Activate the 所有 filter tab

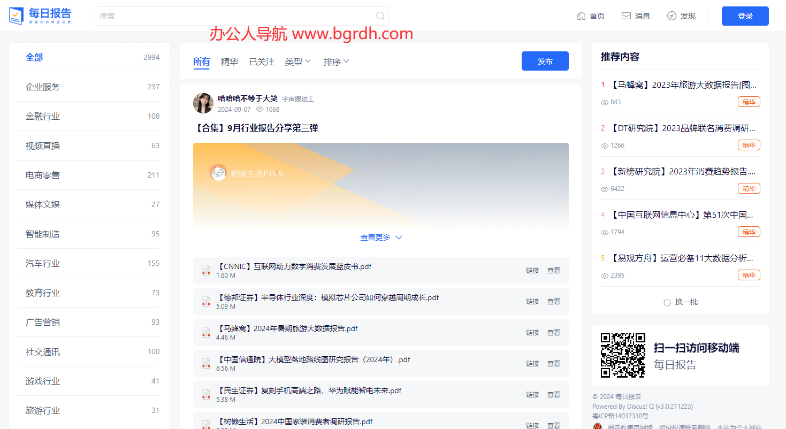point(201,62)
